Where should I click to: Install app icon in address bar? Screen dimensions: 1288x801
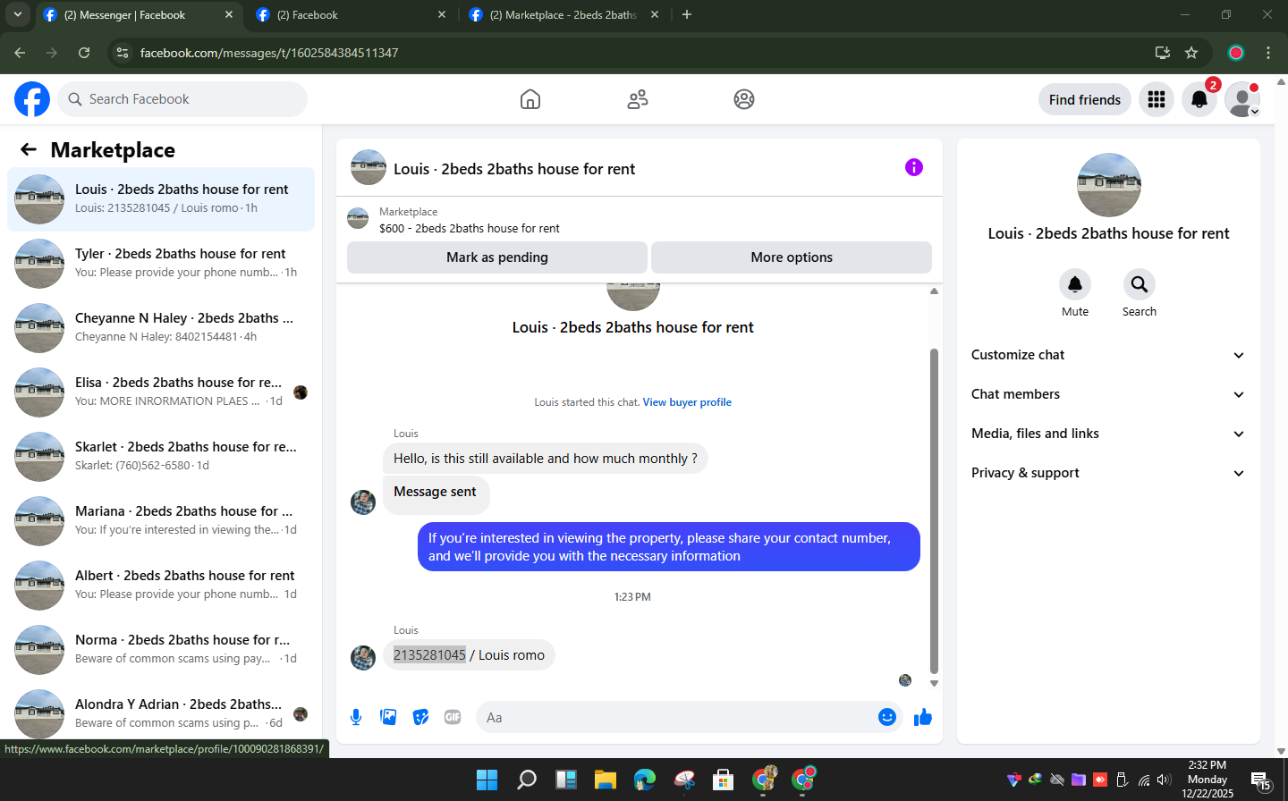(1163, 53)
